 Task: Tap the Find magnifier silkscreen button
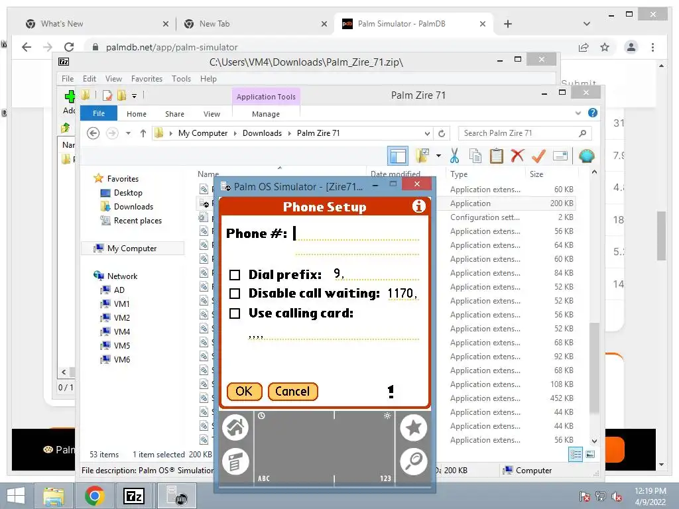tap(414, 461)
